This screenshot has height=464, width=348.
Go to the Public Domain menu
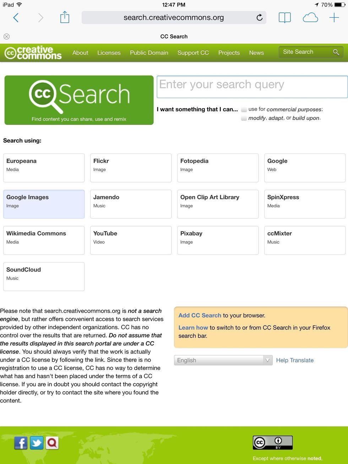[149, 53]
